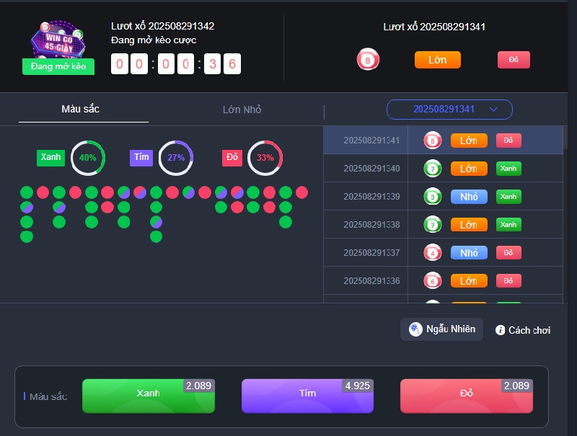Click the ball icon in row 202508291340
577x436 pixels.
click(x=432, y=169)
